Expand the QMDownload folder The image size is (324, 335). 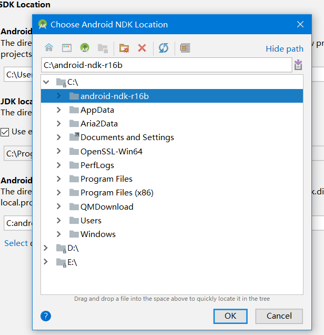click(59, 206)
